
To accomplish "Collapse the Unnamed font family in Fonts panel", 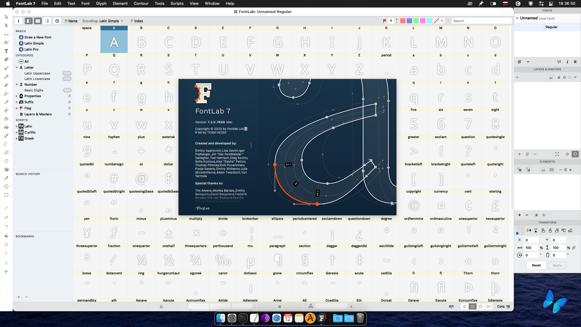I will pos(517,18).
